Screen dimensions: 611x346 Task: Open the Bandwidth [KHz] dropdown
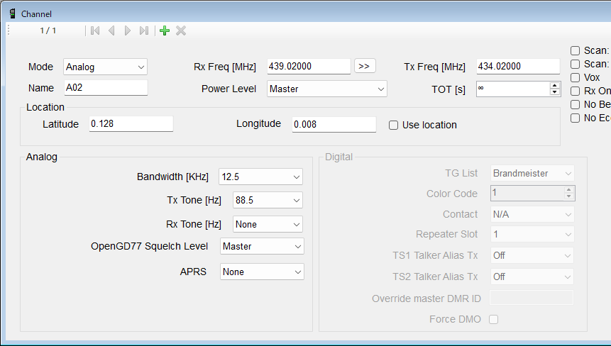click(x=261, y=177)
